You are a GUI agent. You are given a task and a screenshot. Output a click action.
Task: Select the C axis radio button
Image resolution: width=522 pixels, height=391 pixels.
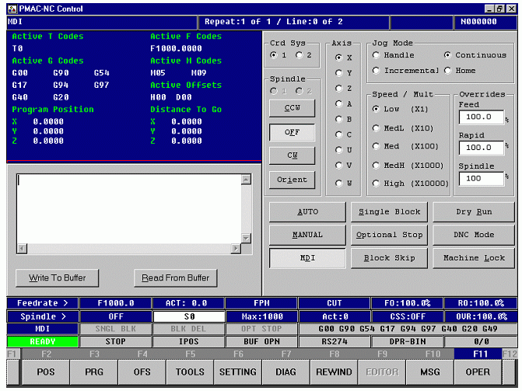(338, 134)
